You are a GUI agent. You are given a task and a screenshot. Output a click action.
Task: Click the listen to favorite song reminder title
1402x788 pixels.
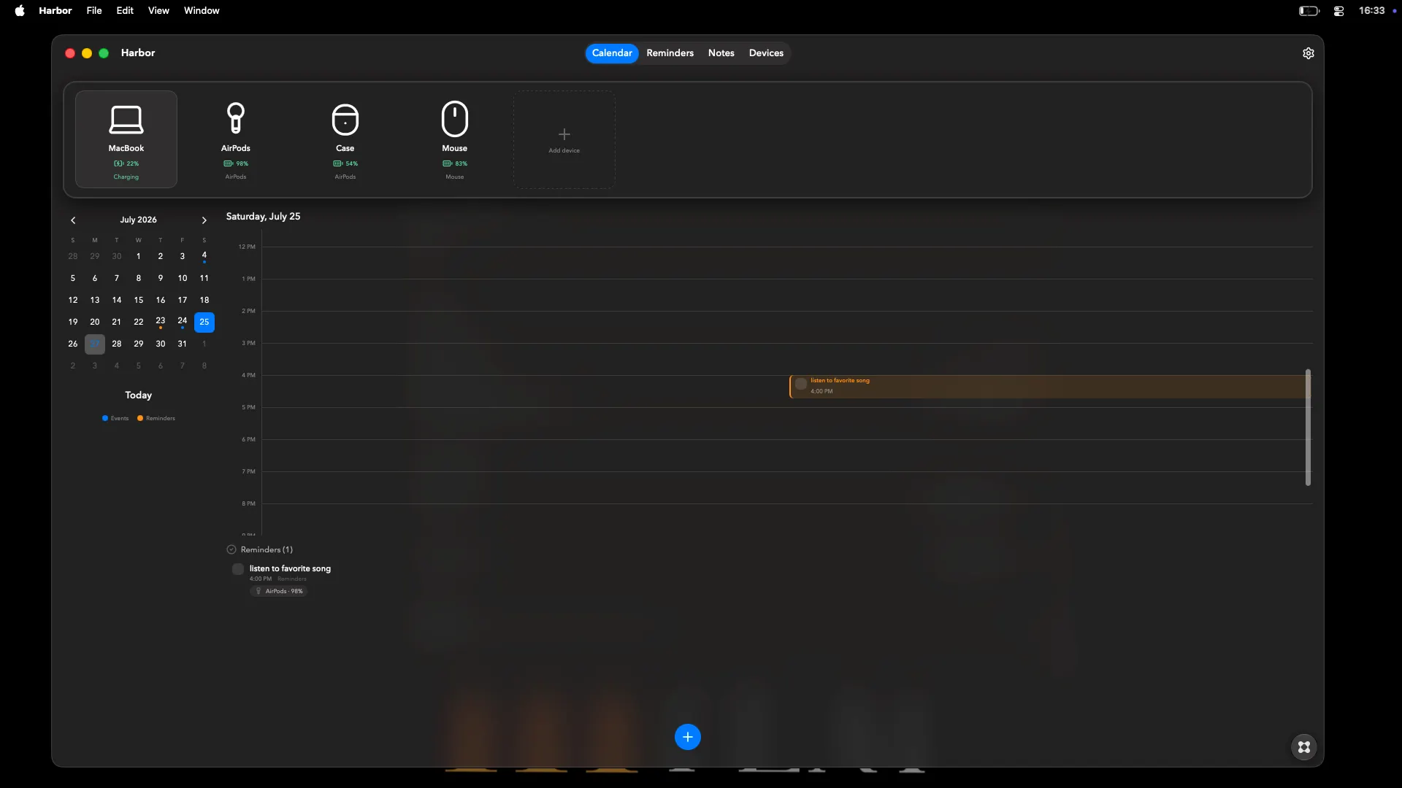(290, 568)
